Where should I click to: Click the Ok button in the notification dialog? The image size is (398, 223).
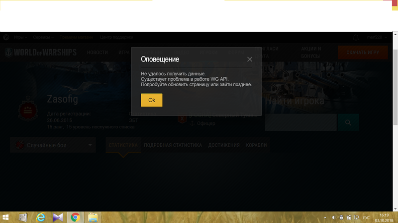pos(152,100)
